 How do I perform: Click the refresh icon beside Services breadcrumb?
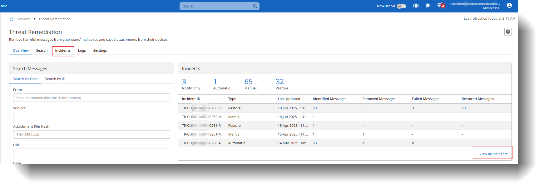click(12, 19)
